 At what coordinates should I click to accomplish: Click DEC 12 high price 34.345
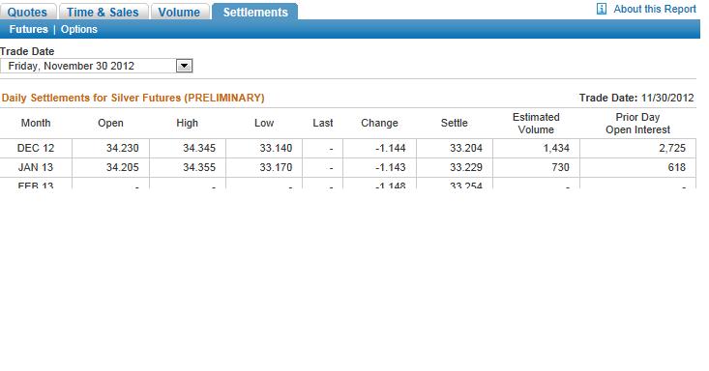tap(199, 148)
